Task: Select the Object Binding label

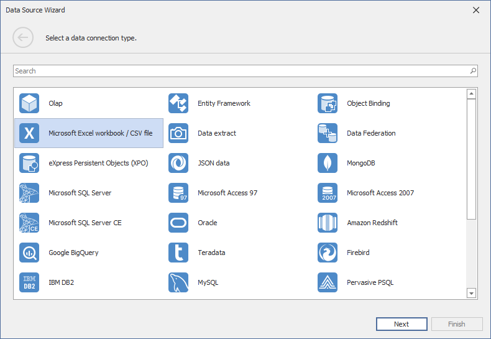Action: 368,103
